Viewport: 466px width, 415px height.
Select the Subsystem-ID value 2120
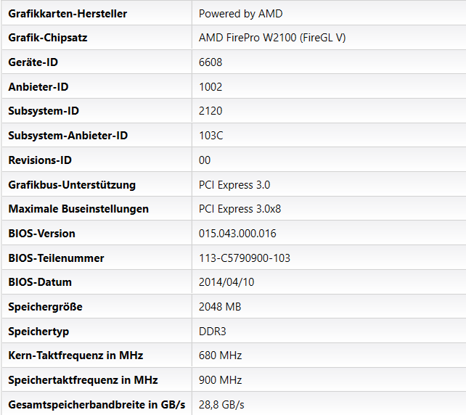coord(210,111)
